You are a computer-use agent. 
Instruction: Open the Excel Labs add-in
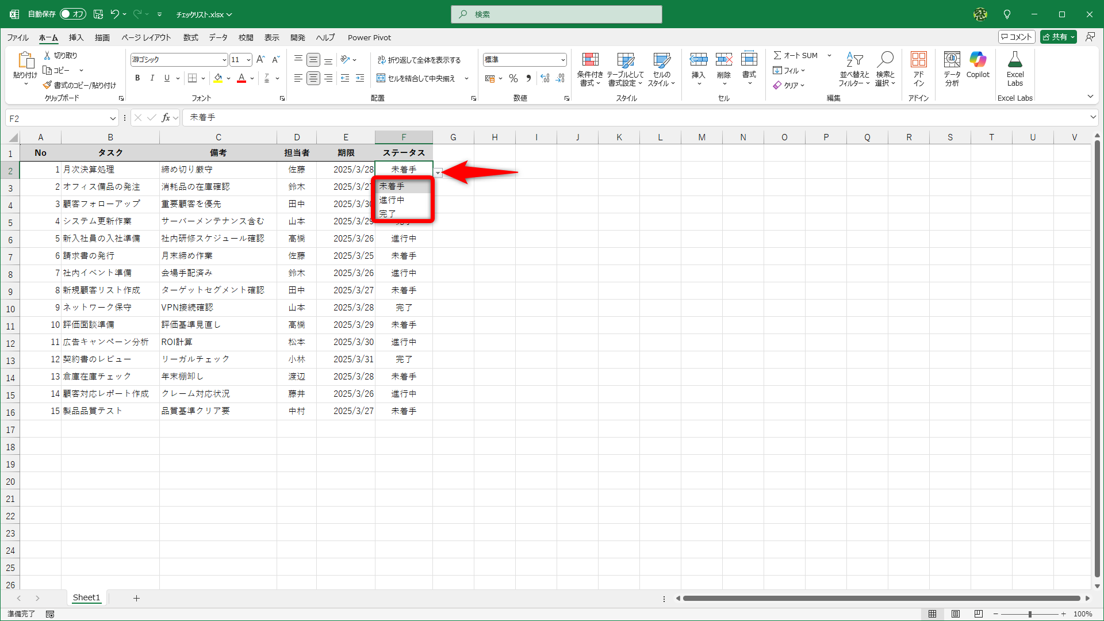click(1015, 68)
